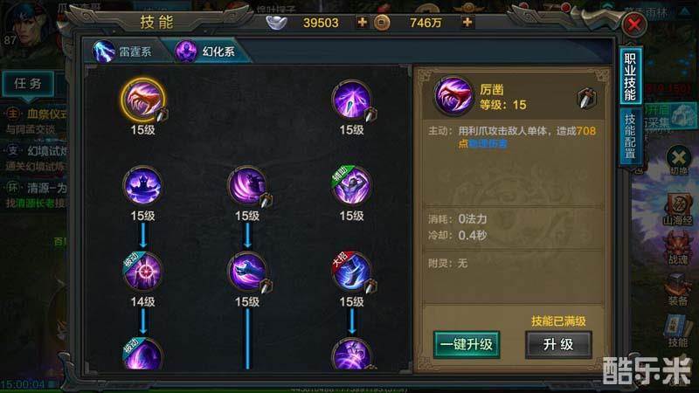
Task: Select the purple lightning dagger skill icon
Action: click(x=351, y=100)
